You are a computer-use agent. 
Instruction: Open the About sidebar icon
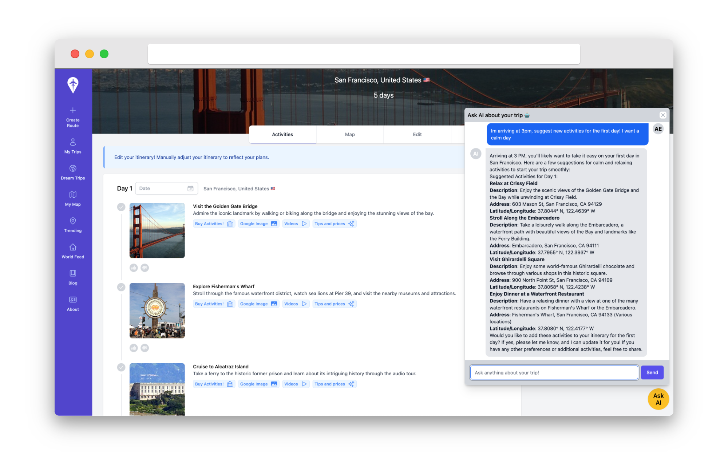coord(73,300)
